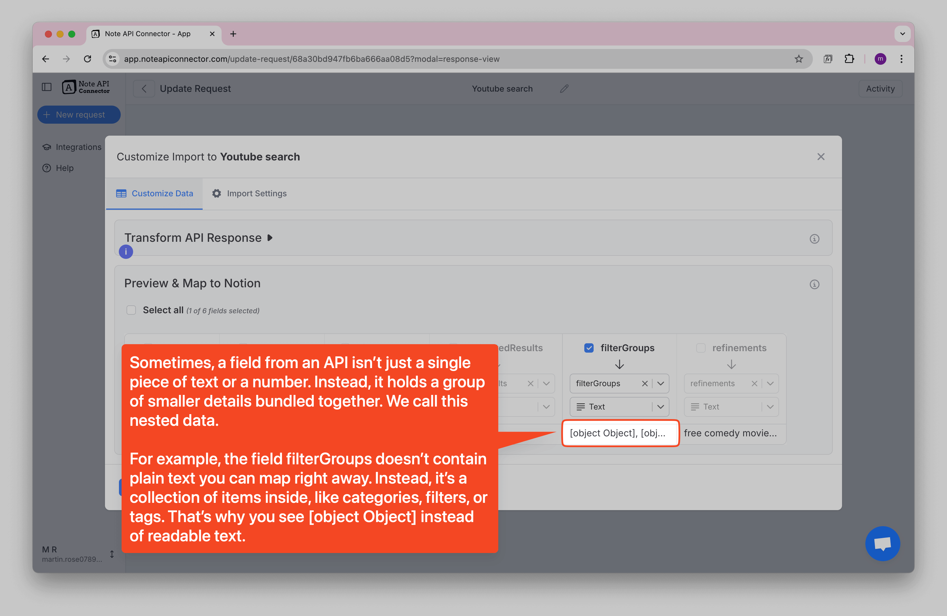Click the info icon beside Transform API Response
This screenshot has width=947, height=616.
[x=814, y=239]
